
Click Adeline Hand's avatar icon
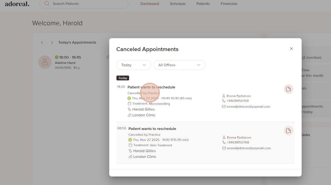(45, 62)
